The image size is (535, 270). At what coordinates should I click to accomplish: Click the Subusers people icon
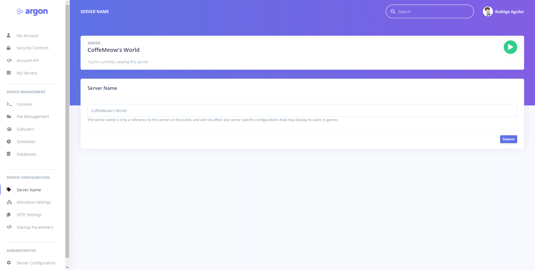[9, 129]
